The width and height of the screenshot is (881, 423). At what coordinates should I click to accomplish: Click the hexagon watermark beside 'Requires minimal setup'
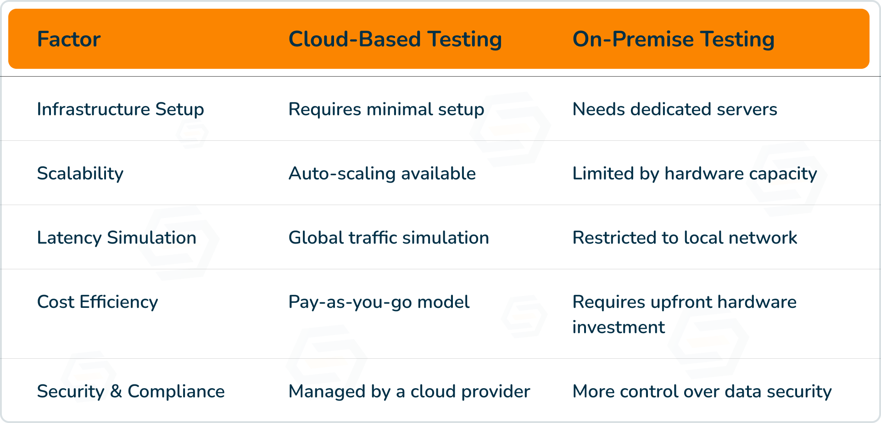tap(510, 130)
